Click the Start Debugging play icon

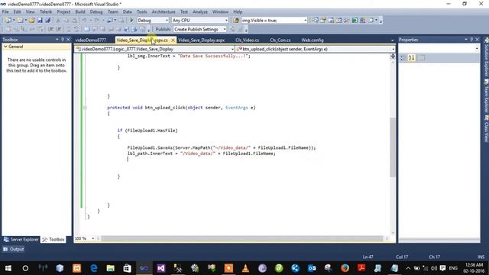tap(131, 21)
